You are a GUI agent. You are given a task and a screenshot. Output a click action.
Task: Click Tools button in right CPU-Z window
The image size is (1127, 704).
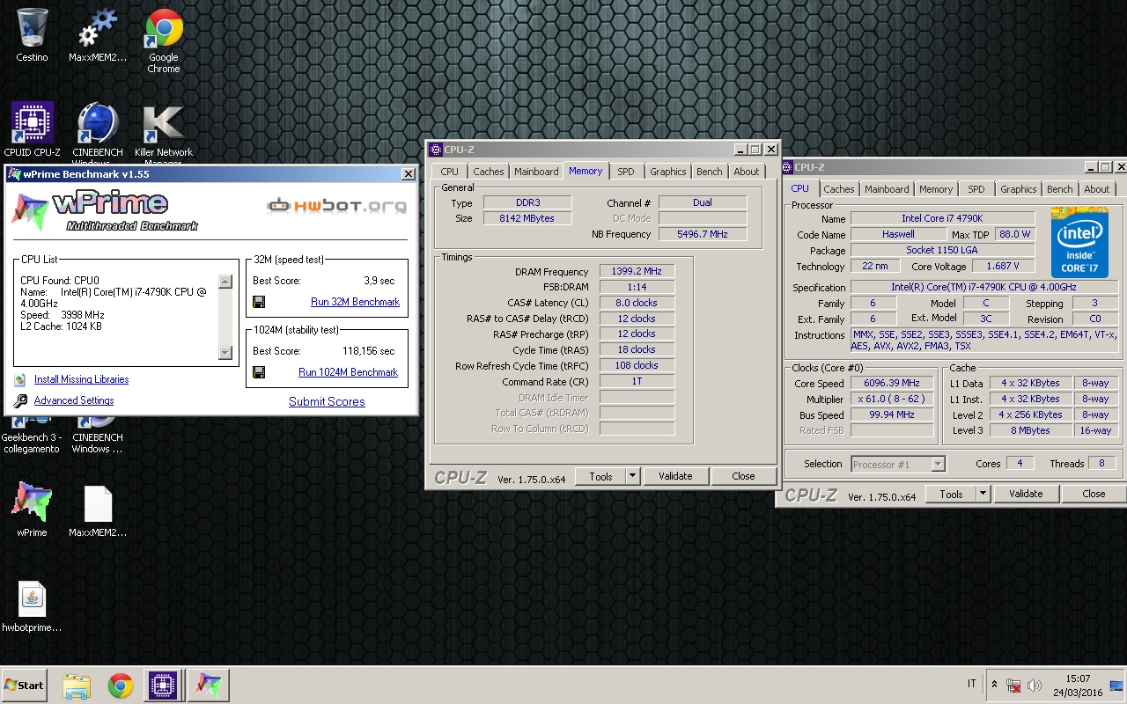tap(952, 494)
